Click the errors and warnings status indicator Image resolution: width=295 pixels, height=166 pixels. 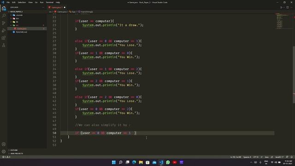[6, 157]
